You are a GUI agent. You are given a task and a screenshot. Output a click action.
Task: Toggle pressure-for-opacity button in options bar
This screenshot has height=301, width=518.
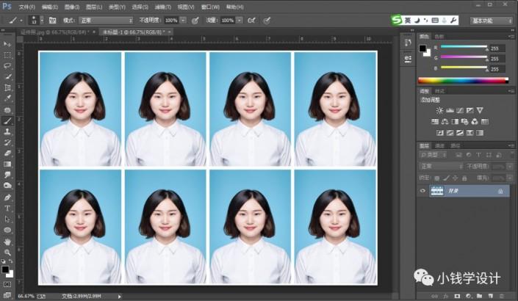(x=195, y=21)
